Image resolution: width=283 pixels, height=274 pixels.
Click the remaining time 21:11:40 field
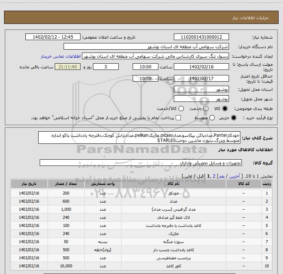[68, 67]
